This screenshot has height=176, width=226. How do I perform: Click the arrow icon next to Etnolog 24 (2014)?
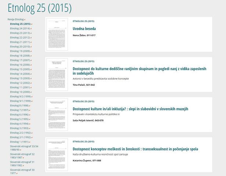[32, 29]
